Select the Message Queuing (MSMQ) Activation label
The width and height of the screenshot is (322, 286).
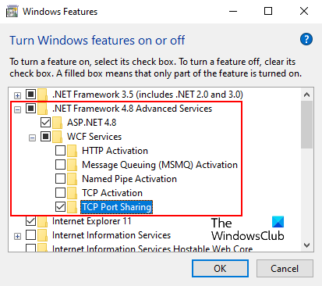pyautogui.click(x=160, y=165)
